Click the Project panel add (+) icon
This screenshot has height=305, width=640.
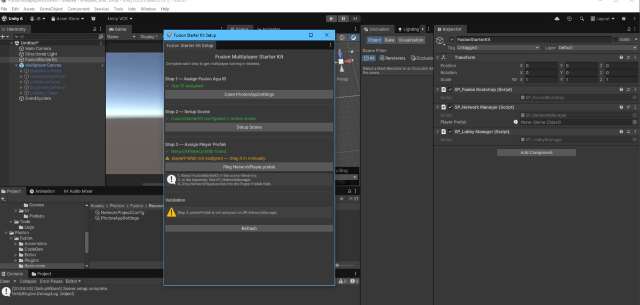tap(3, 199)
